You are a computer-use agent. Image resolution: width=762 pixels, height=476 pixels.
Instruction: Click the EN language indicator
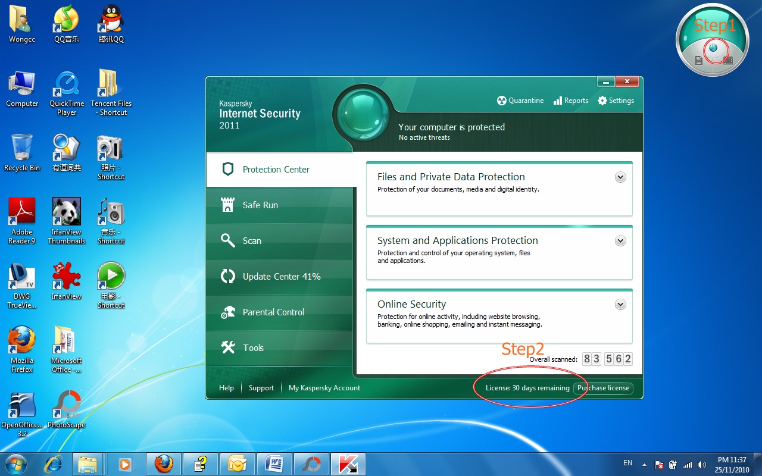627,463
